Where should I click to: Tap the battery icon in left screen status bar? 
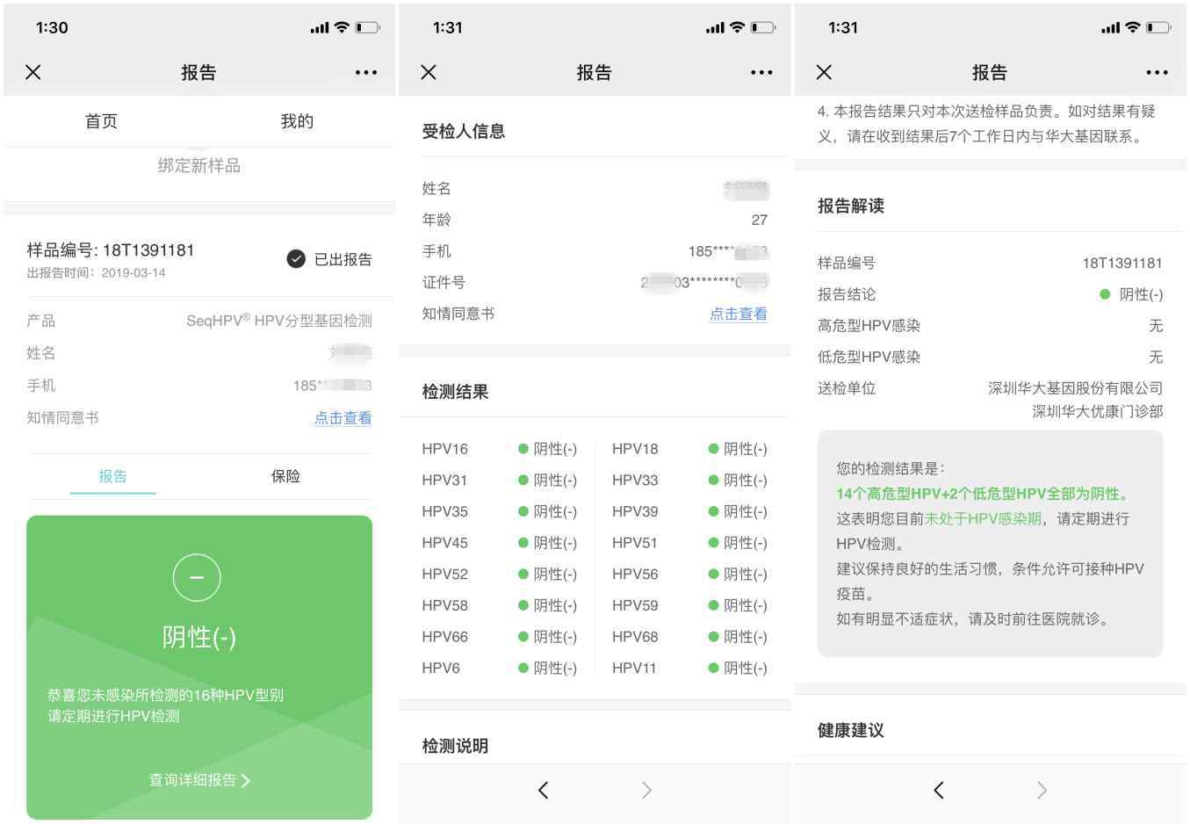pyautogui.click(x=367, y=28)
